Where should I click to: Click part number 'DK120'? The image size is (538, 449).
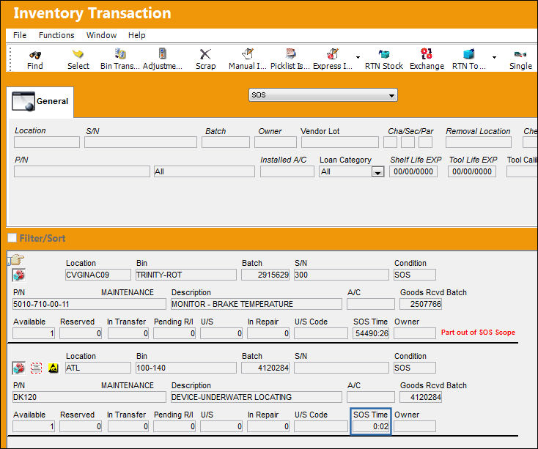pos(89,397)
